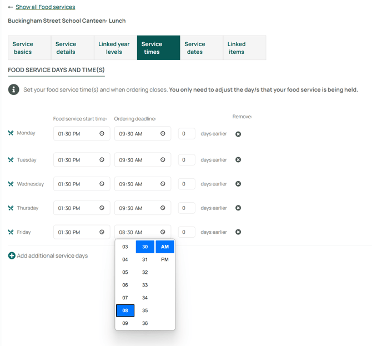Select AM in the time picker

[165, 247]
